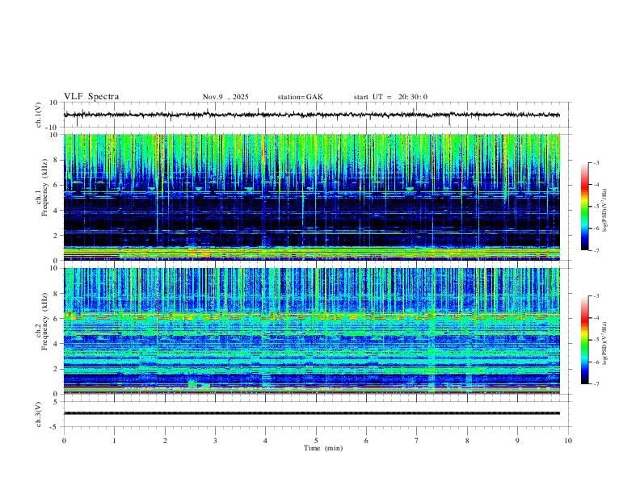
Task: Click time axis tick label "8"
Action: point(467,441)
